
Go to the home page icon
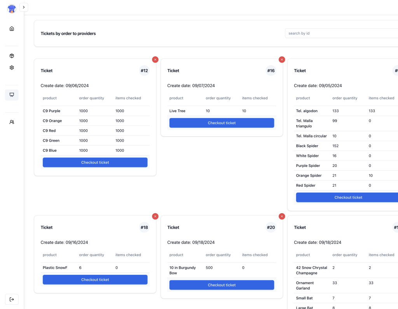pyautogui.click(x=12, y=29)
